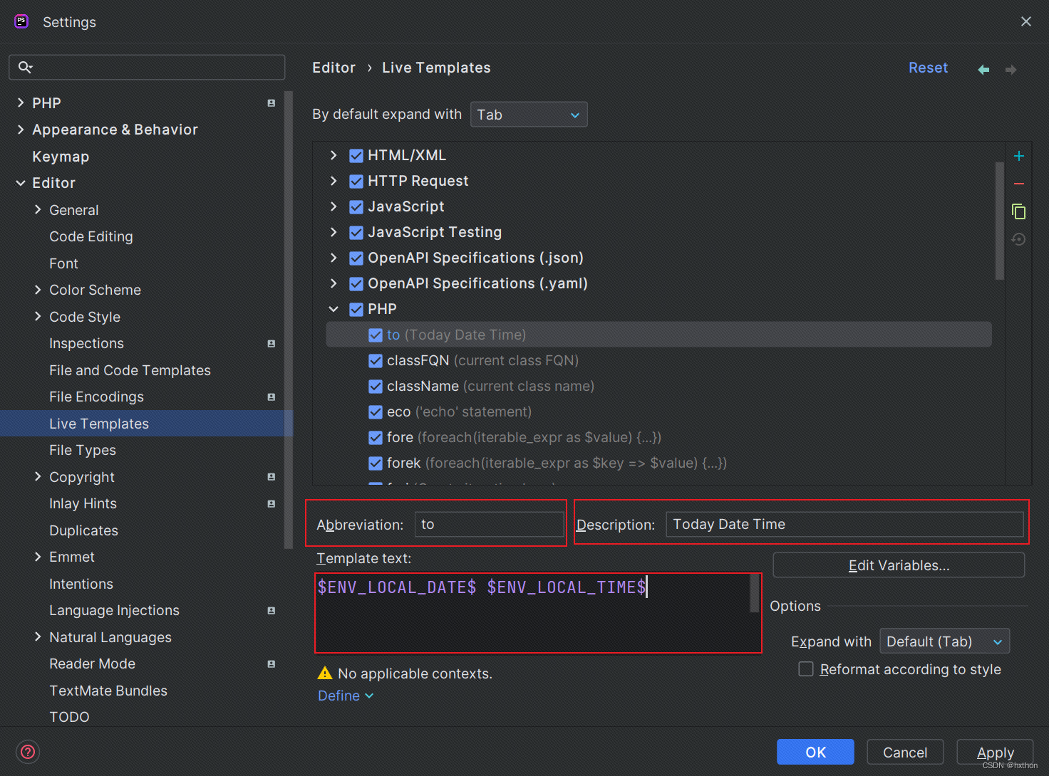1049x776 pixels.
Task: Collapse the PHP template group
Action: coord(334,309)
